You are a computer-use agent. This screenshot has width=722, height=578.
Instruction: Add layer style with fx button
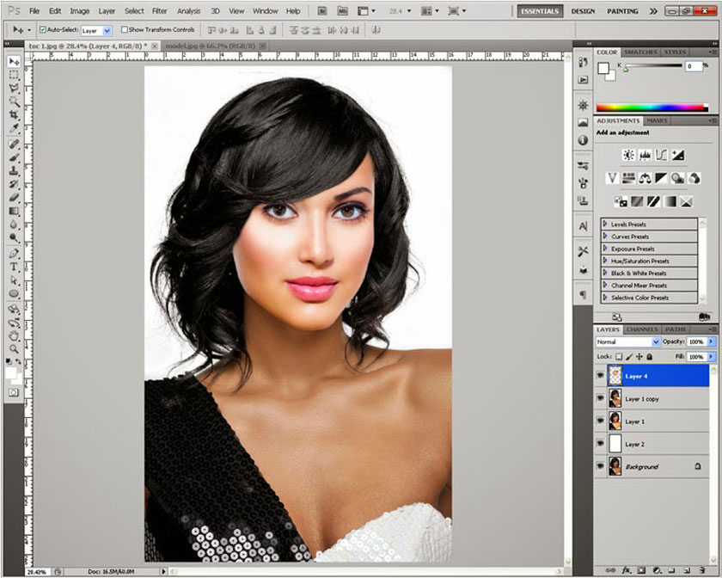pos(627,570)
